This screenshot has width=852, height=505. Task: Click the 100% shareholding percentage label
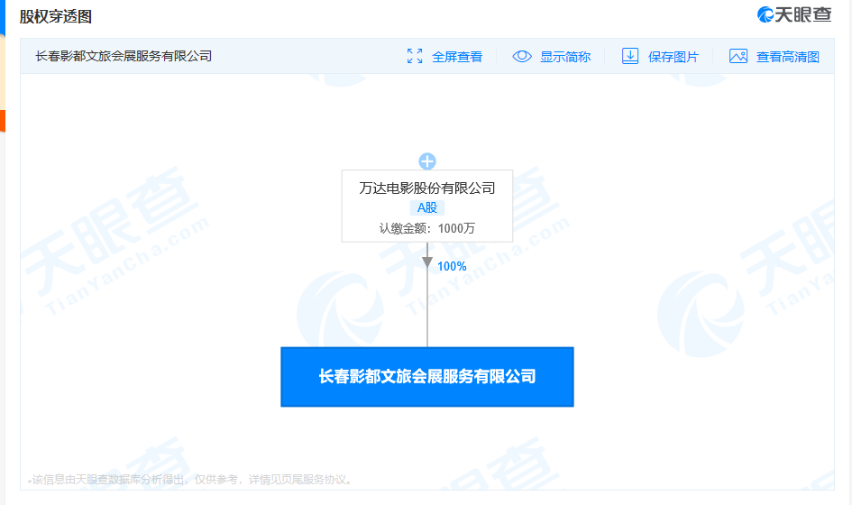[x=452, y=266]
